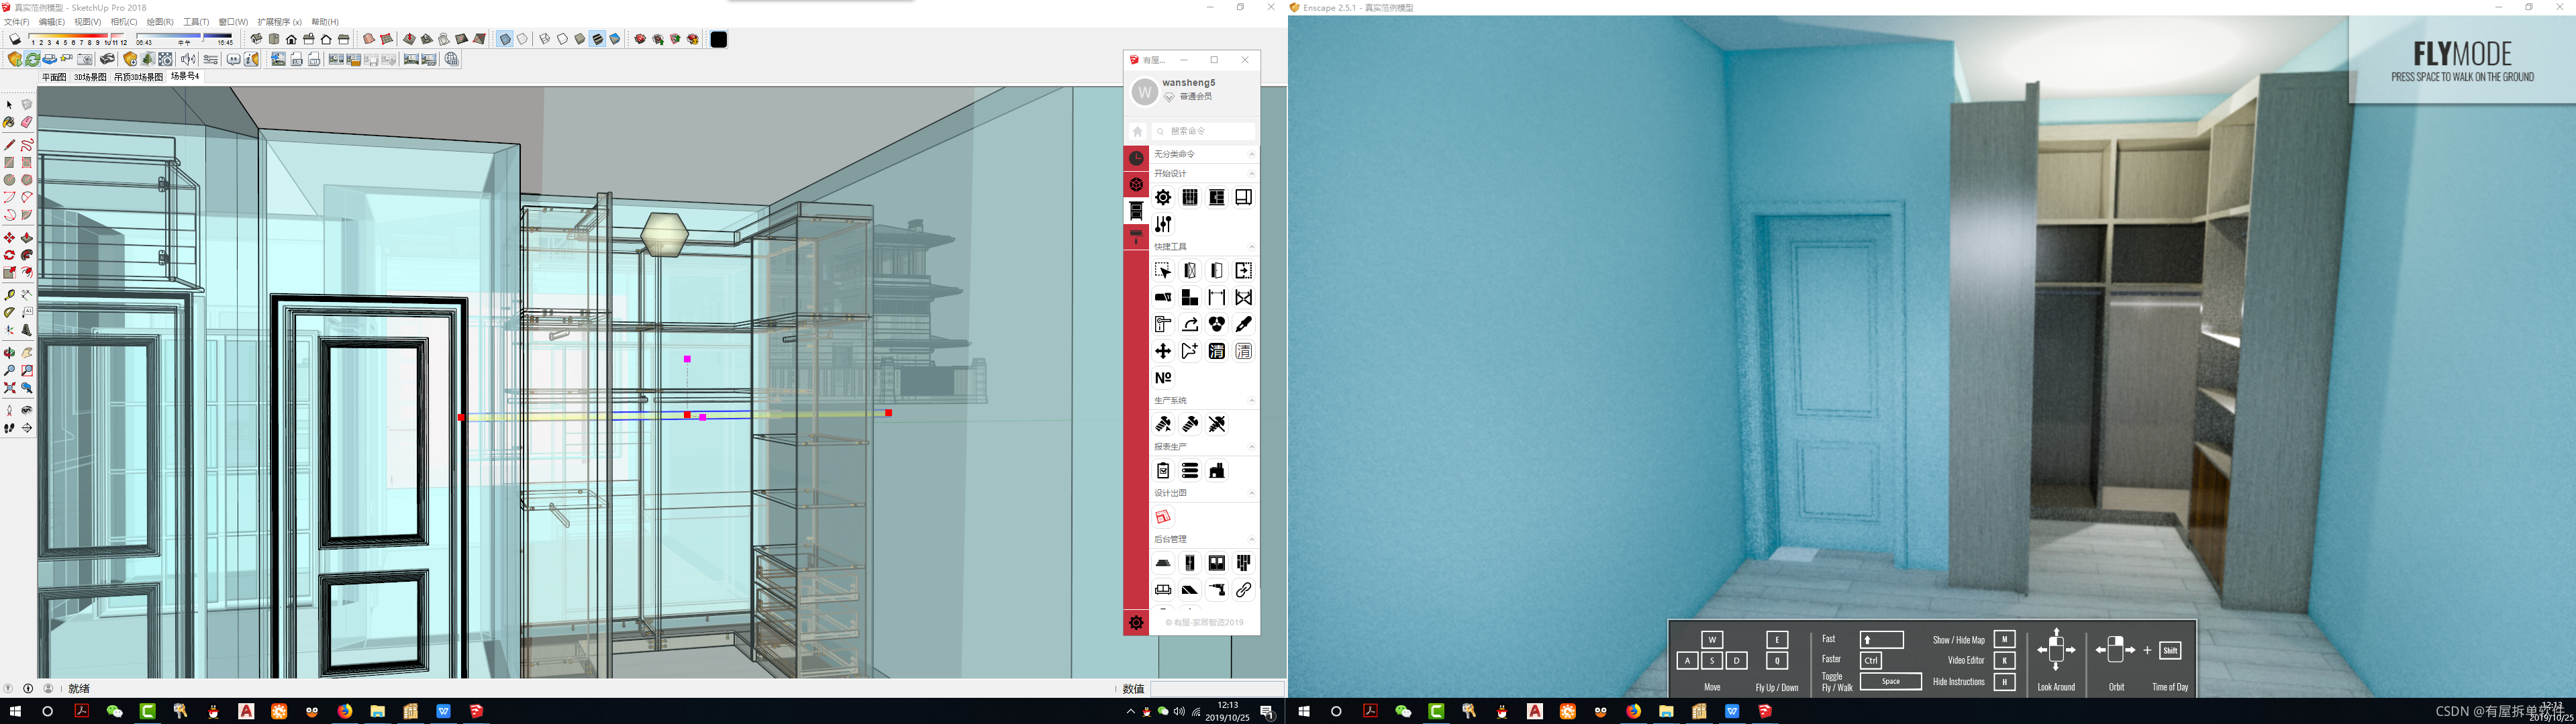Enable Hidden Line face style
The image size is (2576, 724).
[562, 39]
